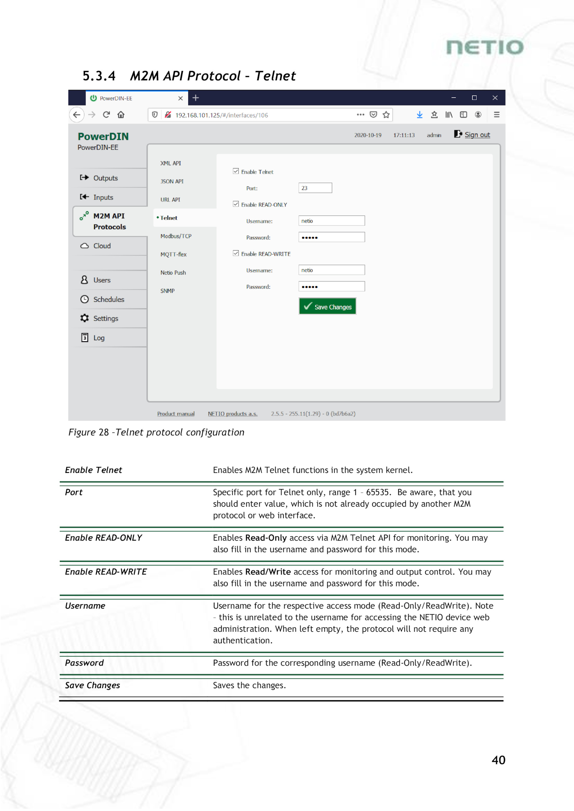Open the Firefox library icon

click(449, 115)
